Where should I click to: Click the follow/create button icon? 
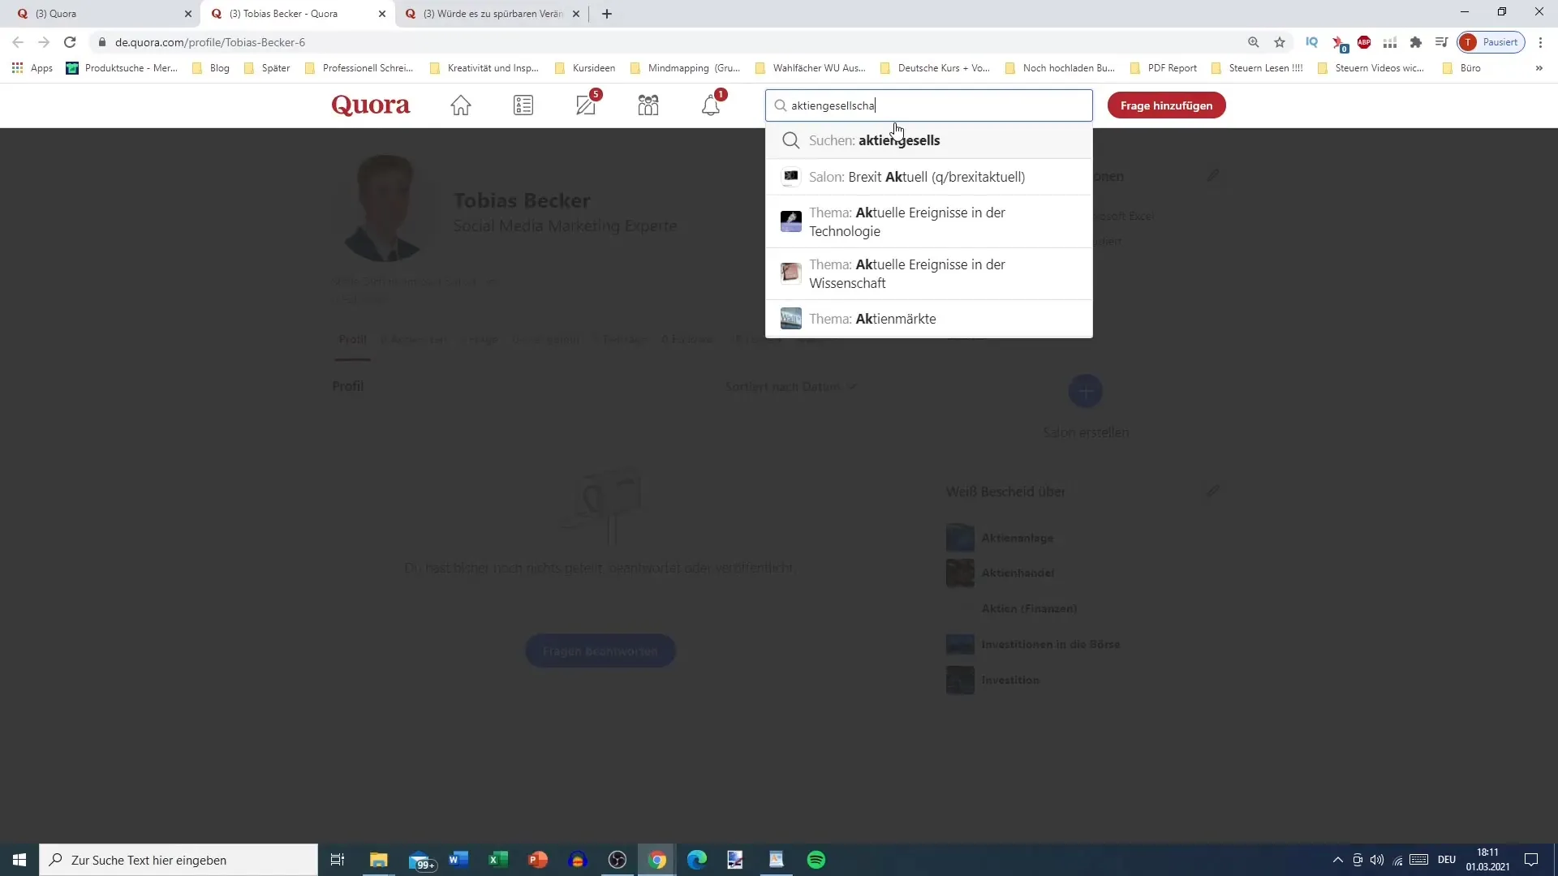(x=1086, y=390)
